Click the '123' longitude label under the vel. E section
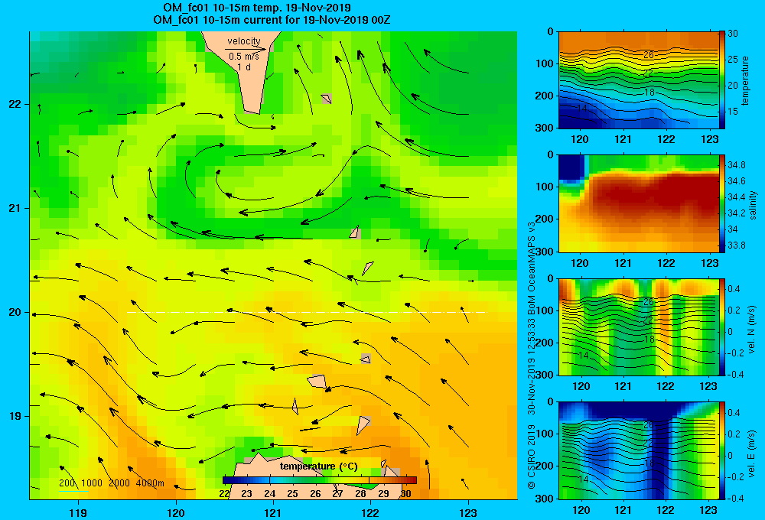 (708, 510)
